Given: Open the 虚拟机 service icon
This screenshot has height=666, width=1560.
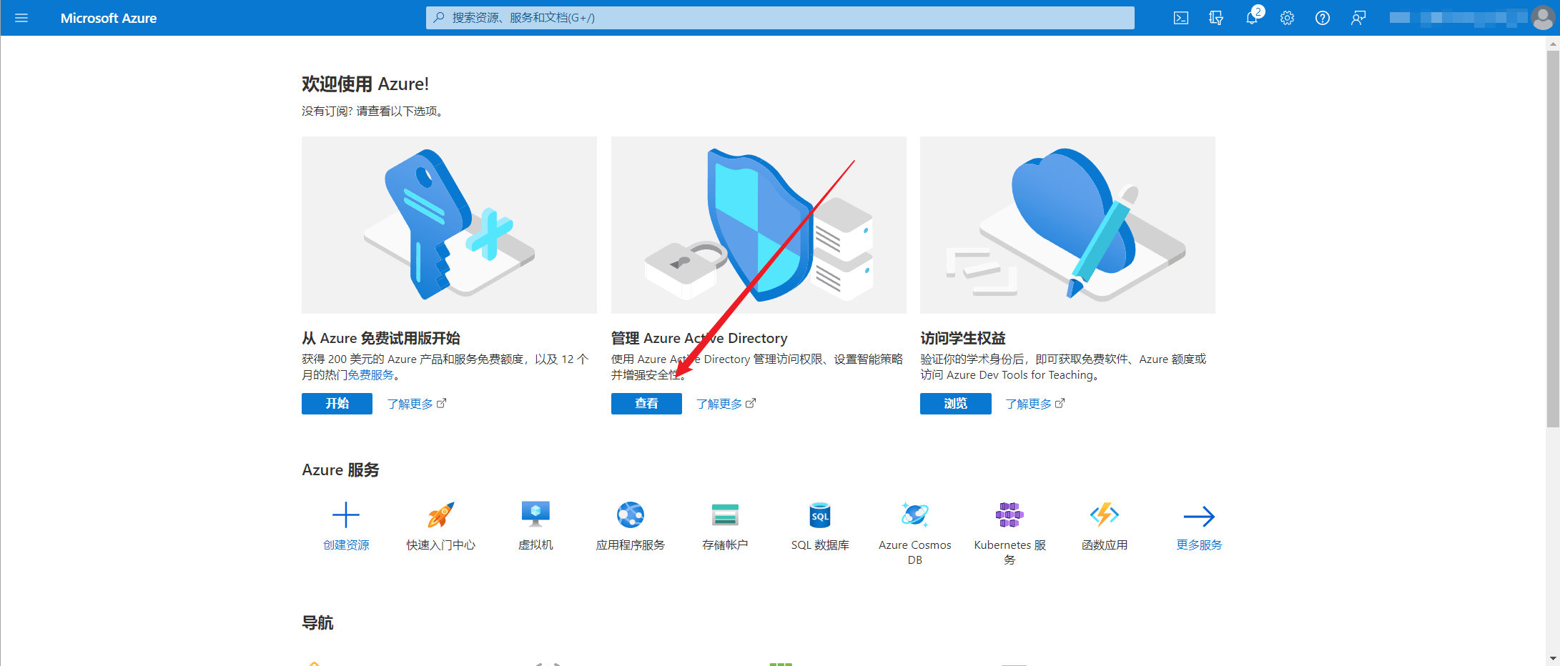Looking at the screenshot, I should (x=535, y=515).
